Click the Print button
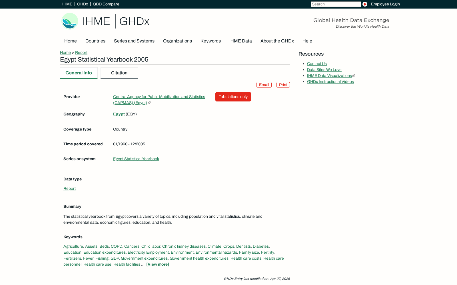Screen dimensions: 457x285 [283, 85]
